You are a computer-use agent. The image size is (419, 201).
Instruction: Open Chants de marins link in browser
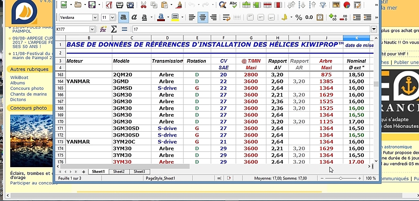(29, 94)
